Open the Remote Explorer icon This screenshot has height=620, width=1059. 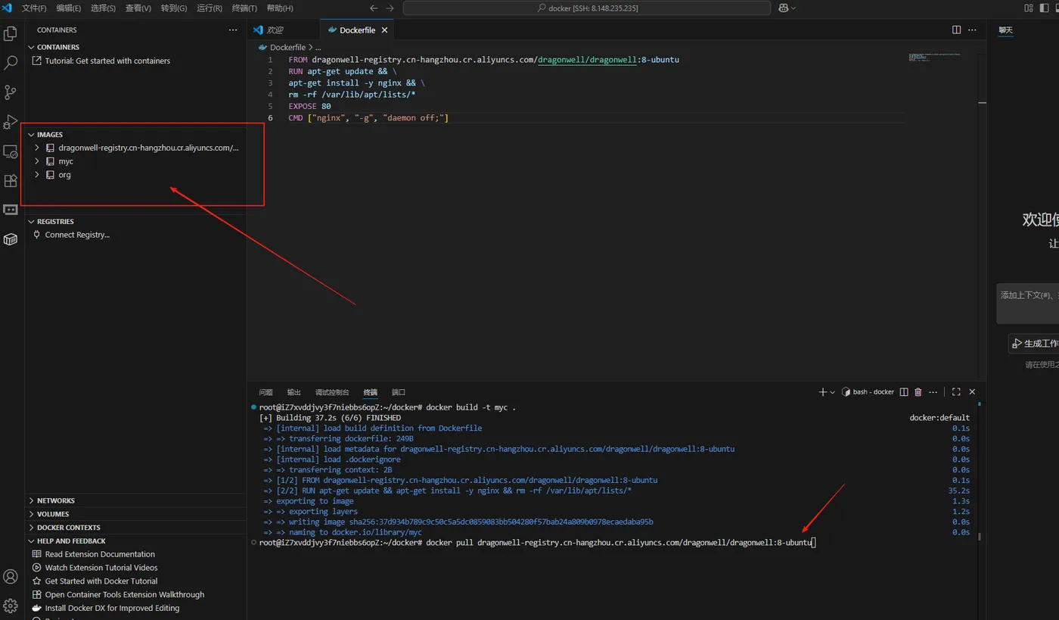[11, 151]
